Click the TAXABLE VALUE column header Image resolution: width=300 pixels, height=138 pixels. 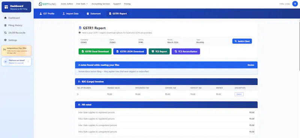(x=114, y=88)
